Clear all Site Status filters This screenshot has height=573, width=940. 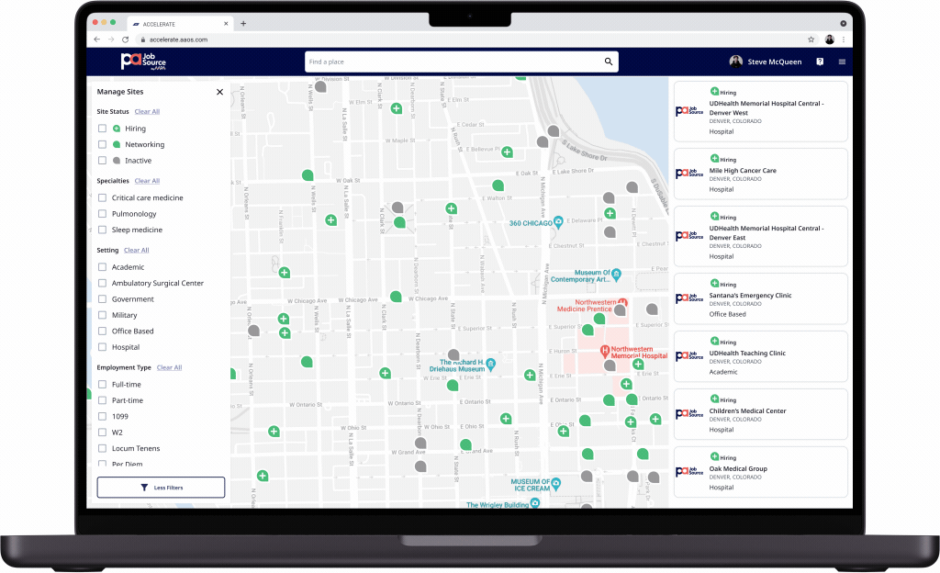(x=147, y=111)
